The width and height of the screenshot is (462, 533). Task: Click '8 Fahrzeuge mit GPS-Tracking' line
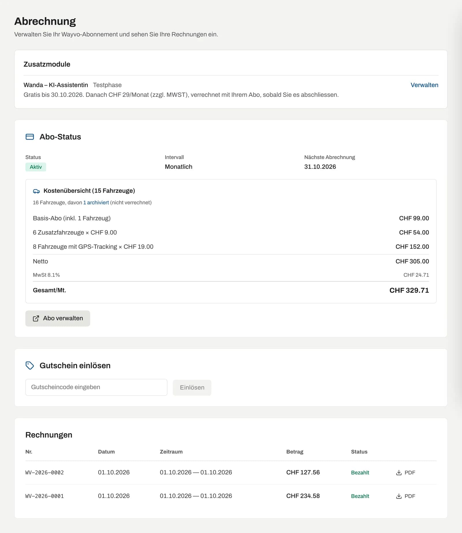(93, 247)
